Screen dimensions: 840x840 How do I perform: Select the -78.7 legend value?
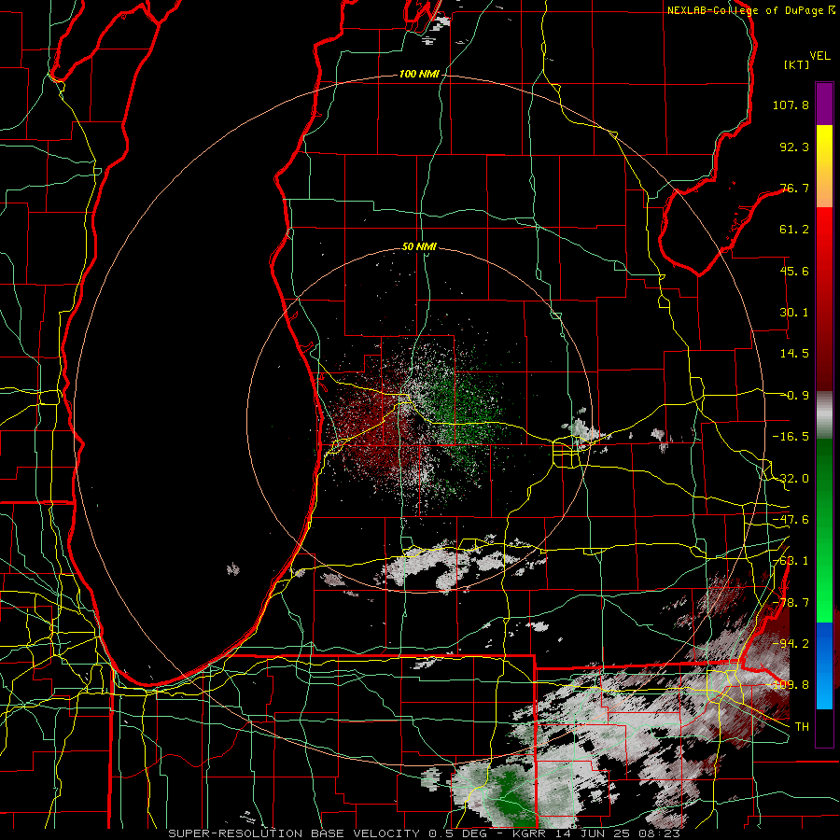point(791,603)
